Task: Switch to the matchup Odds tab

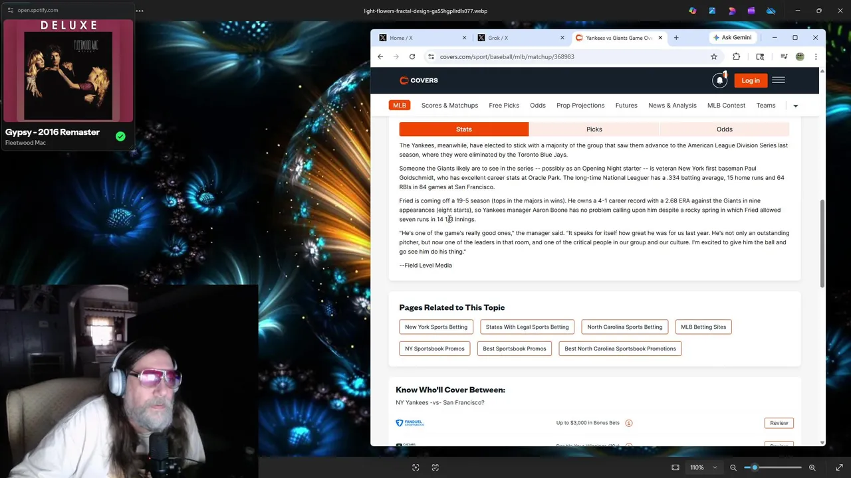Action: 725,129
